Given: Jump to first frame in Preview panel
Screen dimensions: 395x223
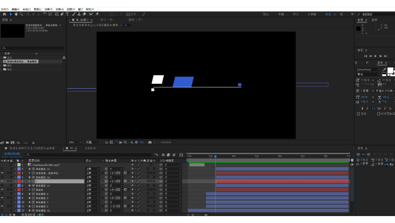Looking at the screenshot, I should tap(365, 56).
